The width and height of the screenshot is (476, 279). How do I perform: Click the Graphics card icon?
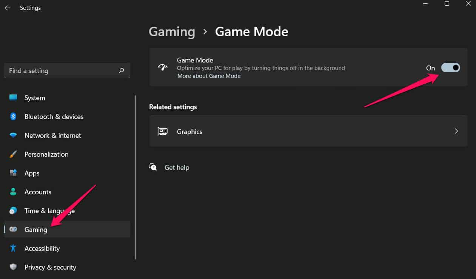(x=163, y=131)
